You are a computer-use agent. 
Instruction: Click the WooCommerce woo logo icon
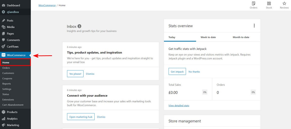click(3, 55)
